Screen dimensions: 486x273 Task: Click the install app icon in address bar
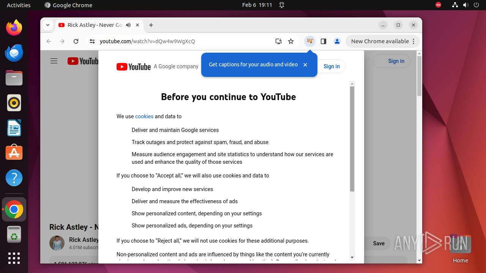point(279,41)
